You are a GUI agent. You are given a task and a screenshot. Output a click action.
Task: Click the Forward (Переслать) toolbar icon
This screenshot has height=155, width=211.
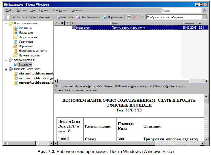pos(105,17)
